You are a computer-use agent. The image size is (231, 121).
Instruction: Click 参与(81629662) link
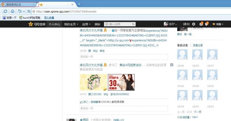click(x=120, y=94)
